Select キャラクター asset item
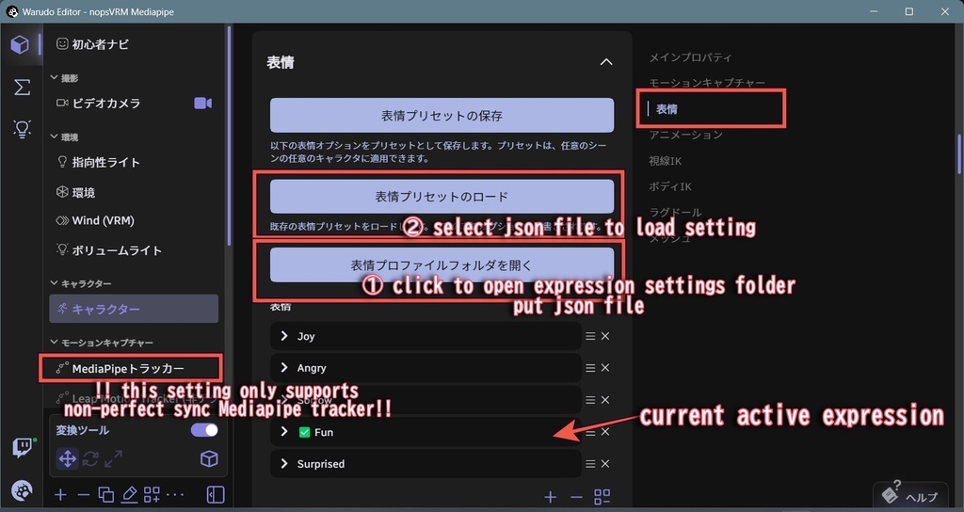 pyautogui.click(x=134, y=309)
